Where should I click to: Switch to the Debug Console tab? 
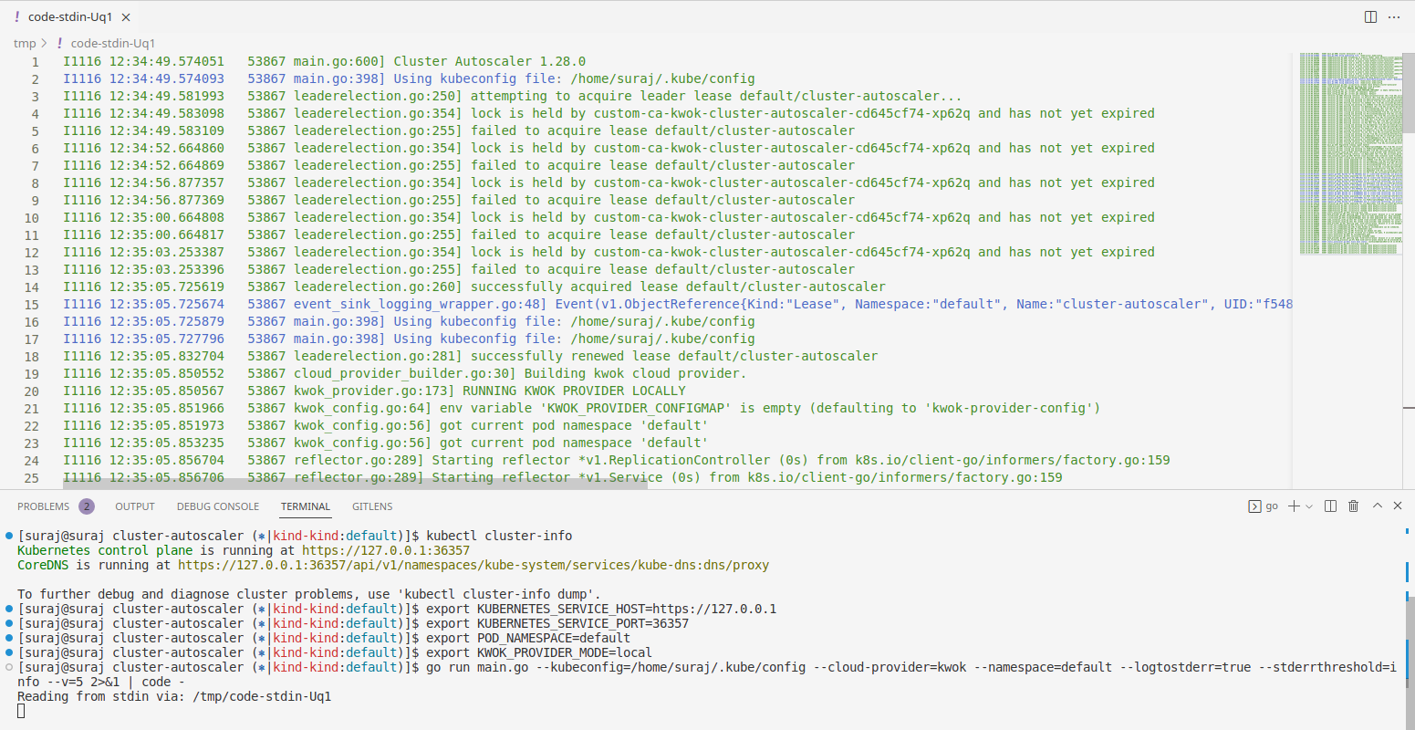[218, 506]
